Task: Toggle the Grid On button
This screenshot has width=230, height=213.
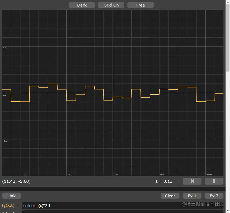Action: (111, 5)
